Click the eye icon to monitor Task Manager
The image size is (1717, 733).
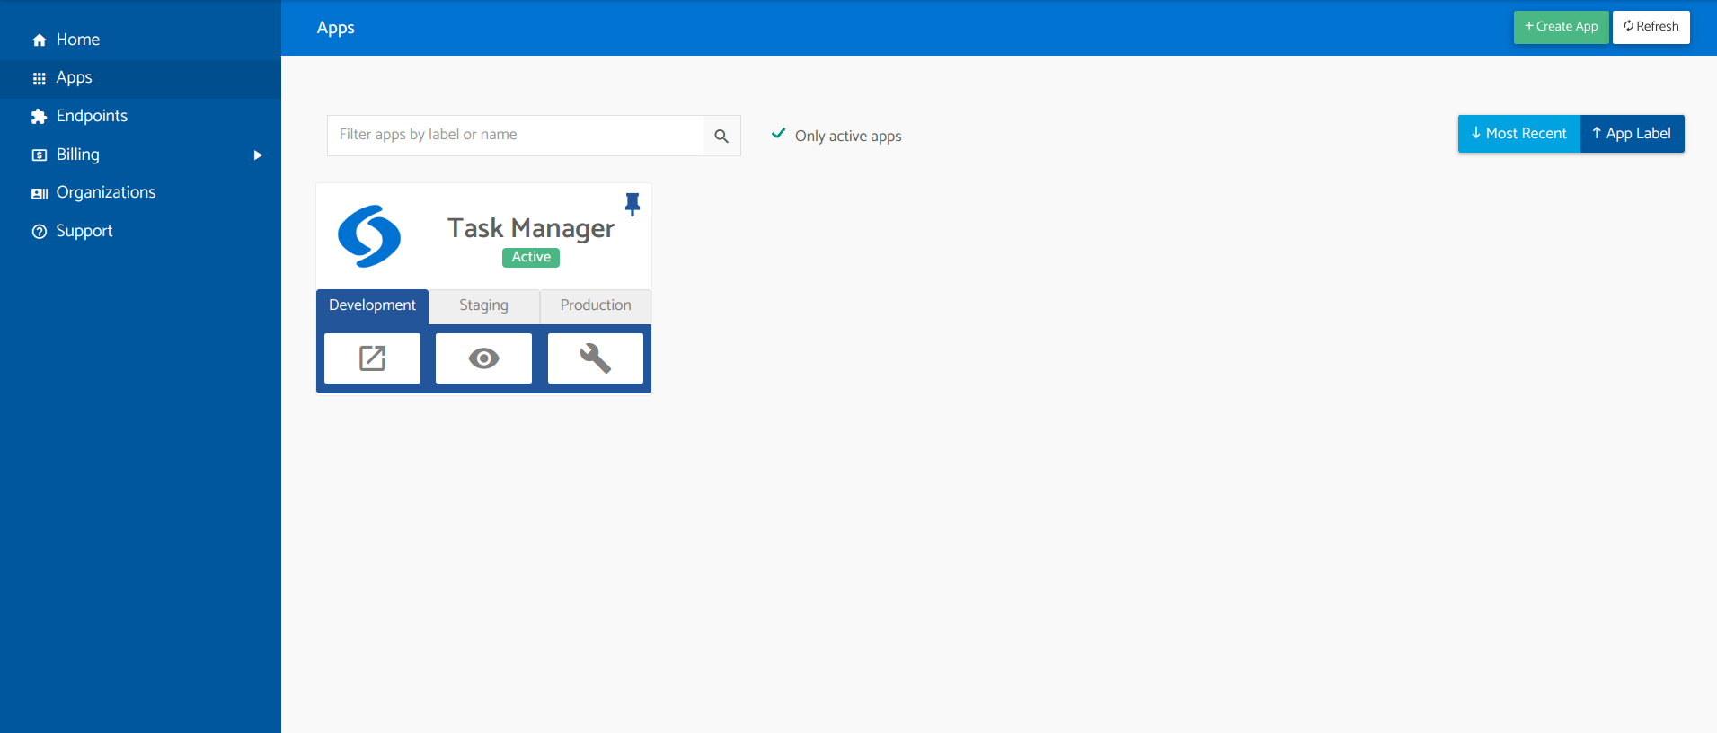coord(483,358)
